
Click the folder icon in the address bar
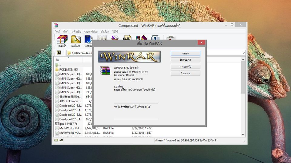[x=69, y=53]
